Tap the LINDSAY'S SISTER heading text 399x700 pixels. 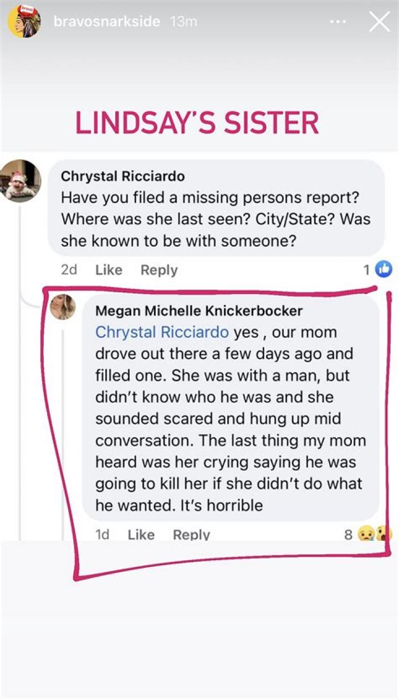197,123
